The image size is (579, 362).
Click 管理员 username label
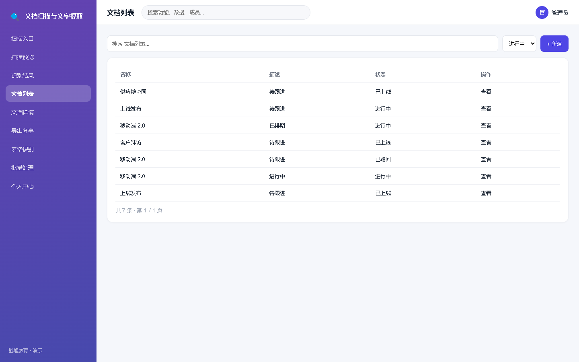coord(560,13)
